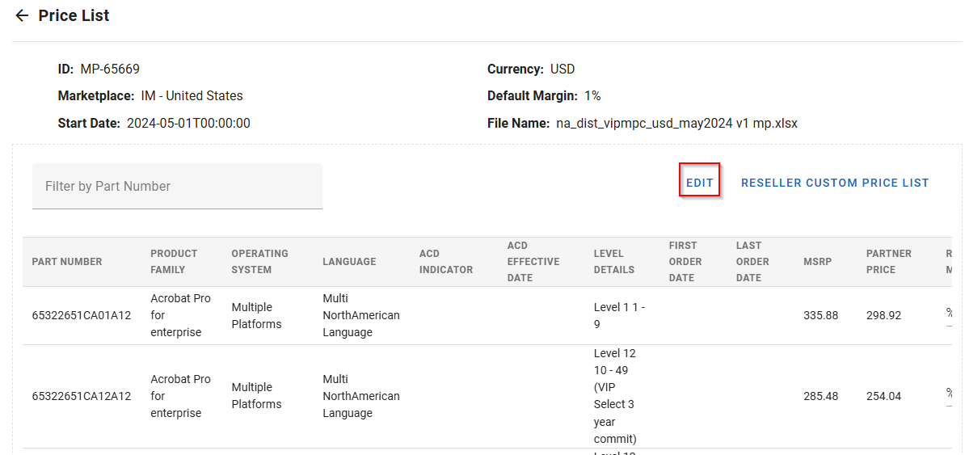Screen dimensions: 965x455
Task: Click the back arrow next to Price List
Action: pyautogui.click(x=22, y=16)
